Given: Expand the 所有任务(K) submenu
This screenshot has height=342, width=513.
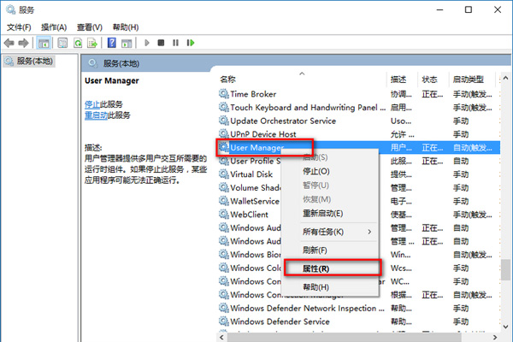Looking at the screenshot, I should [330, 232].
